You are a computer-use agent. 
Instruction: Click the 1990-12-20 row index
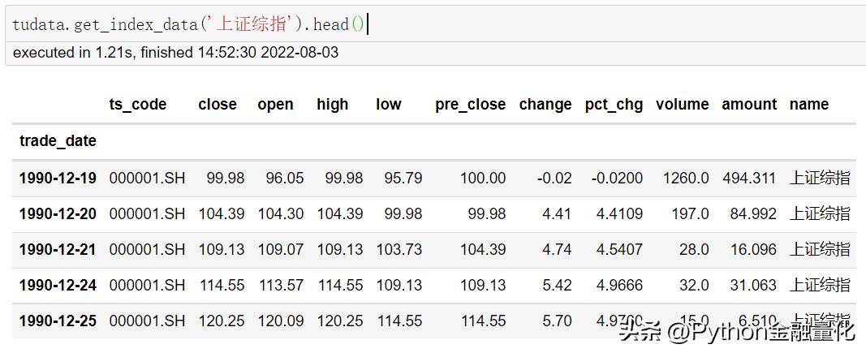[x=58, y=213]
